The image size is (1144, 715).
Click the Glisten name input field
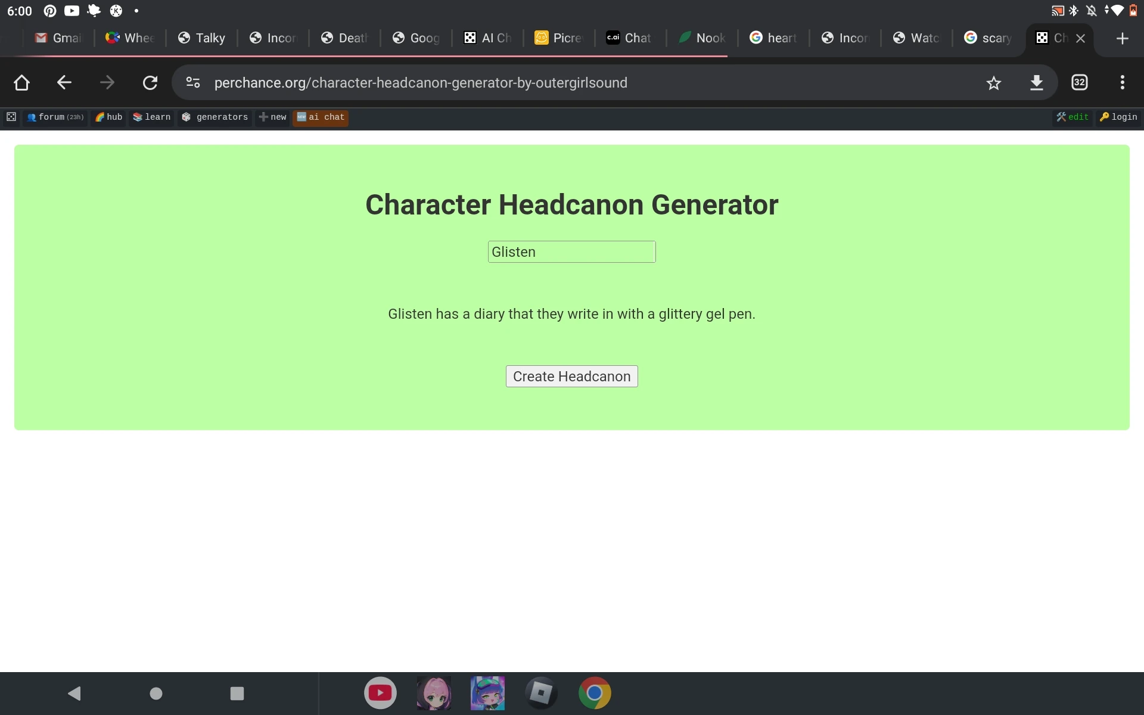(x=571, y=251)
